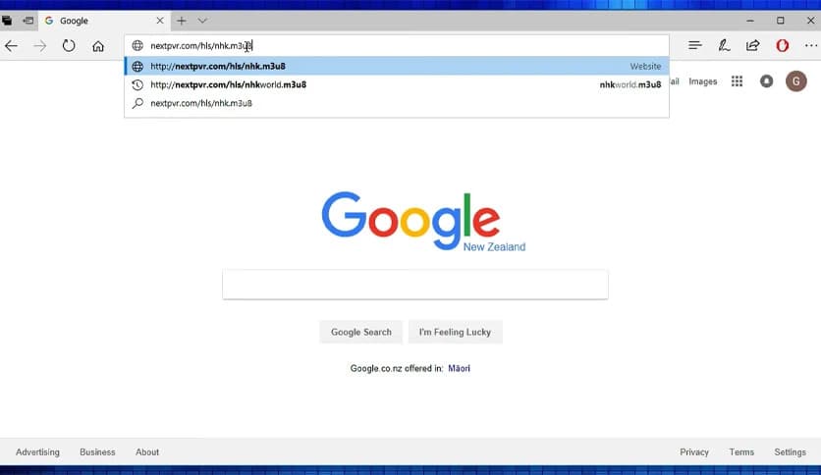
Task: Select search suggestion nextpvr.com/hls/nhk.m3u8
Action: [397, 103]
